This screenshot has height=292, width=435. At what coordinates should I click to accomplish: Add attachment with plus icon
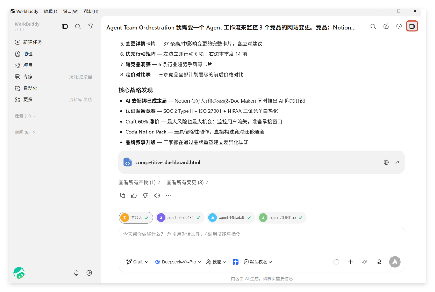tap(350, 262)
